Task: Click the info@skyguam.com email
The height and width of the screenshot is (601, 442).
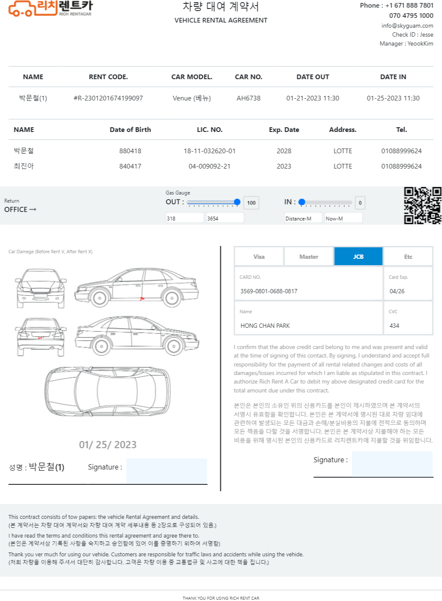Action: point(407,26)
